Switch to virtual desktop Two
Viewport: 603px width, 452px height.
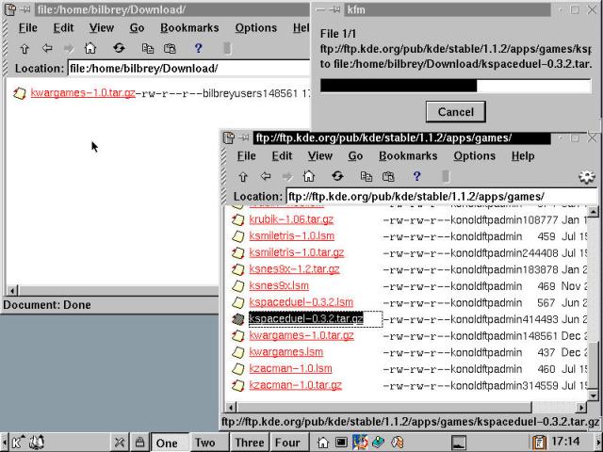coord(204,443)
